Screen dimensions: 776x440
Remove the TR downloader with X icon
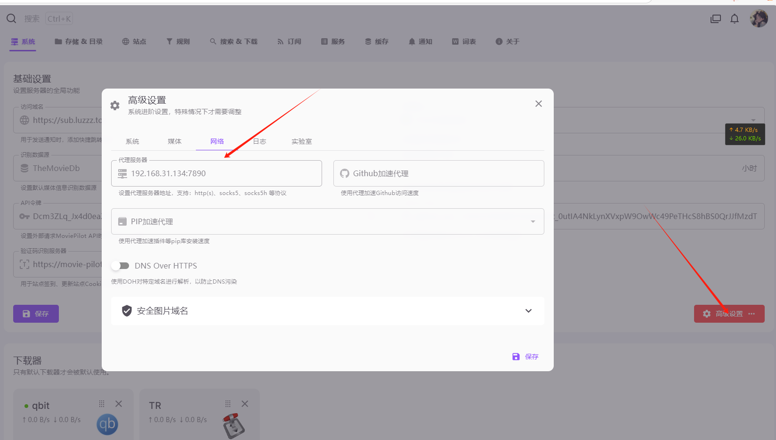click(x=245, y=404)
